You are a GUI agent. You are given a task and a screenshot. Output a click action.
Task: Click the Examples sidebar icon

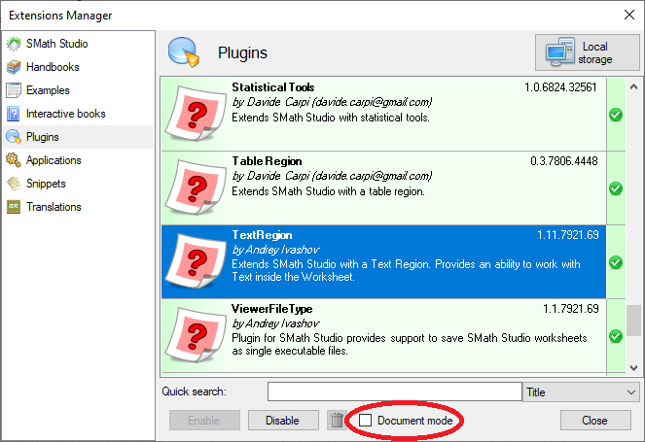coord(14,90)
